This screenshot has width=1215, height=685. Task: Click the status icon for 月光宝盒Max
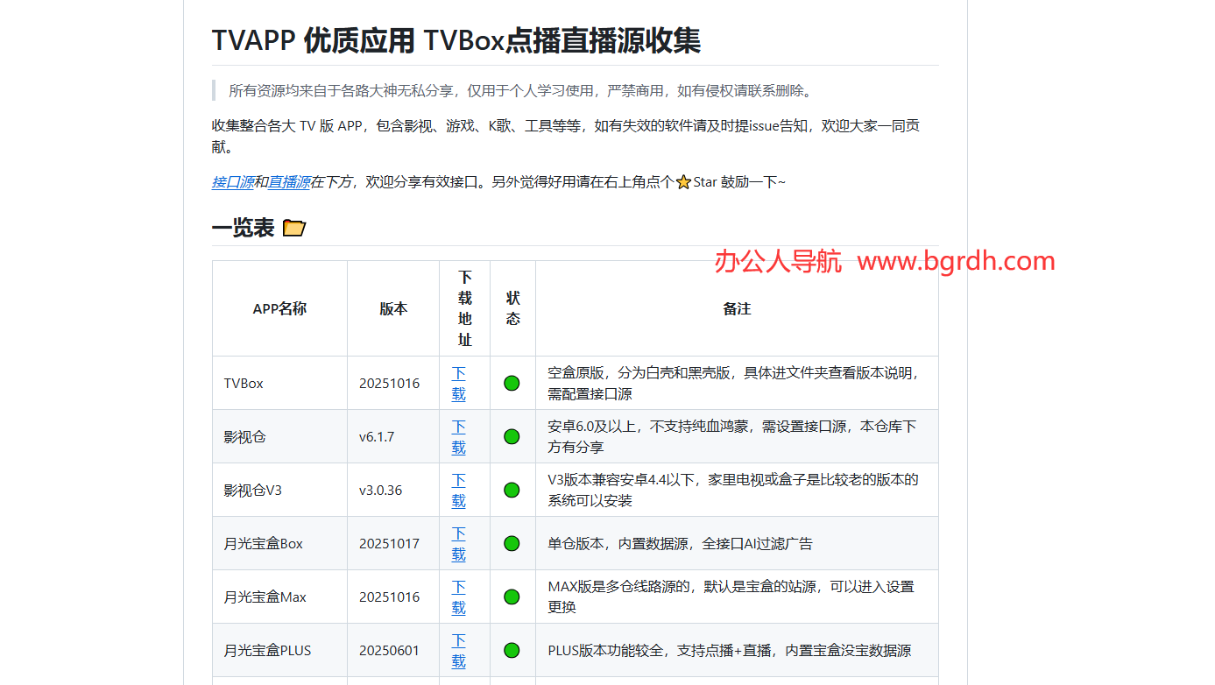(x=512, y=597)
